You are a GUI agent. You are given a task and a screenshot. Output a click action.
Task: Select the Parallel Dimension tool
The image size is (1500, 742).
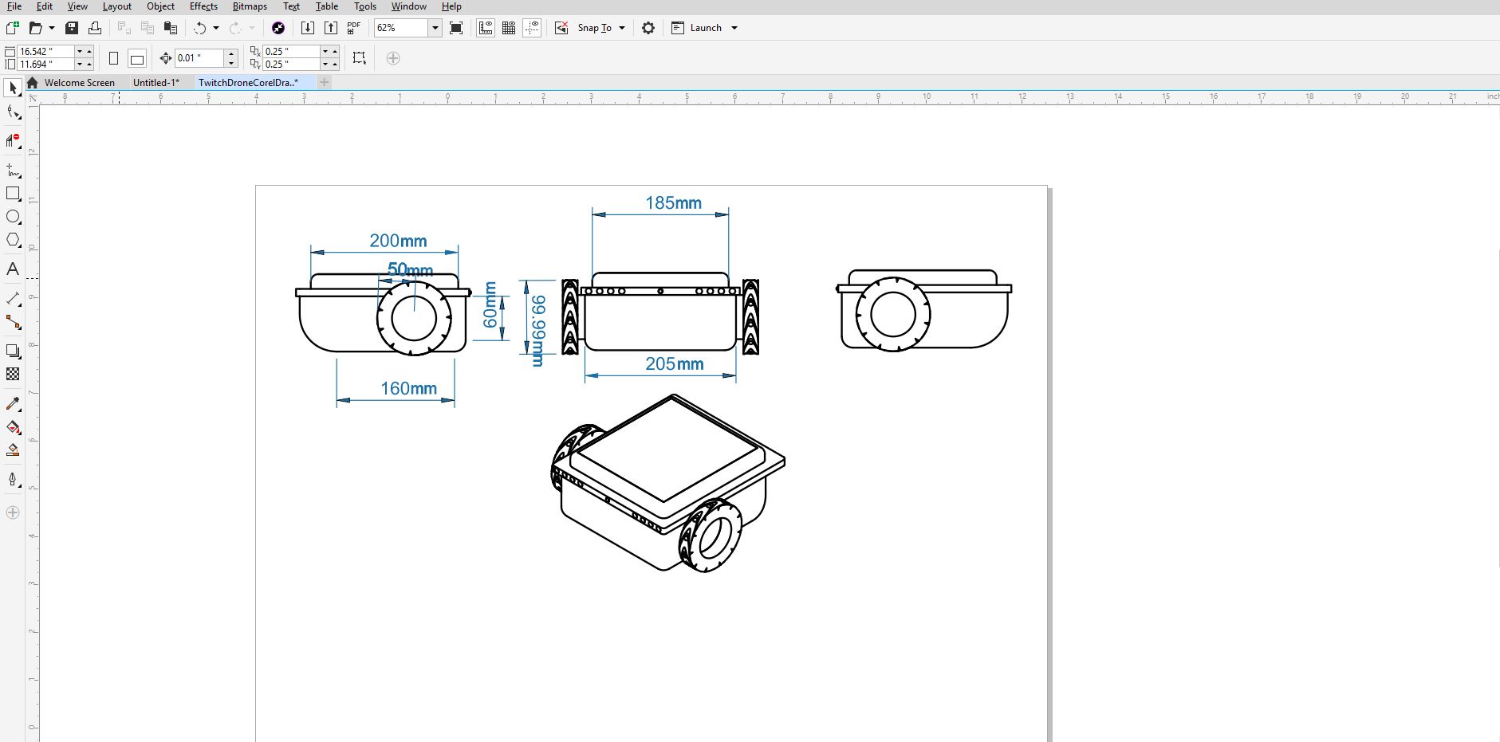pyautogui.click(x=13, y=299)
